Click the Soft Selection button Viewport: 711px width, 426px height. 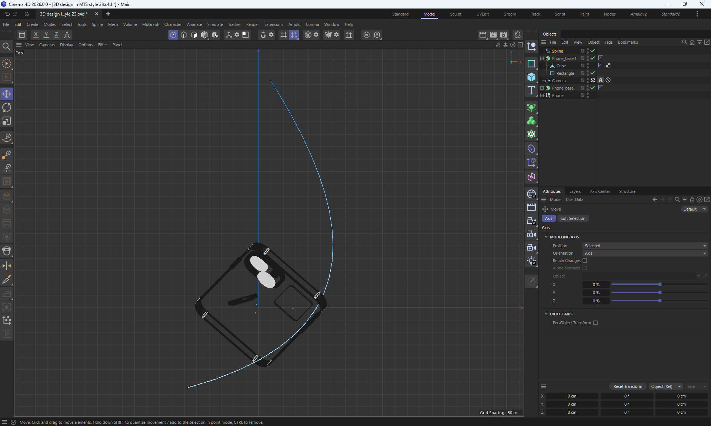point(573,218)
